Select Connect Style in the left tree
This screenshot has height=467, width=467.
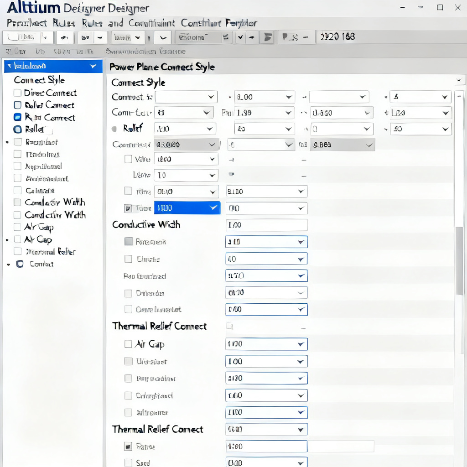coord(39,80)
